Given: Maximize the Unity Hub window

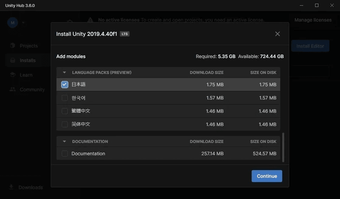Looking at the screenshot, I should click(x=317, y=6).
